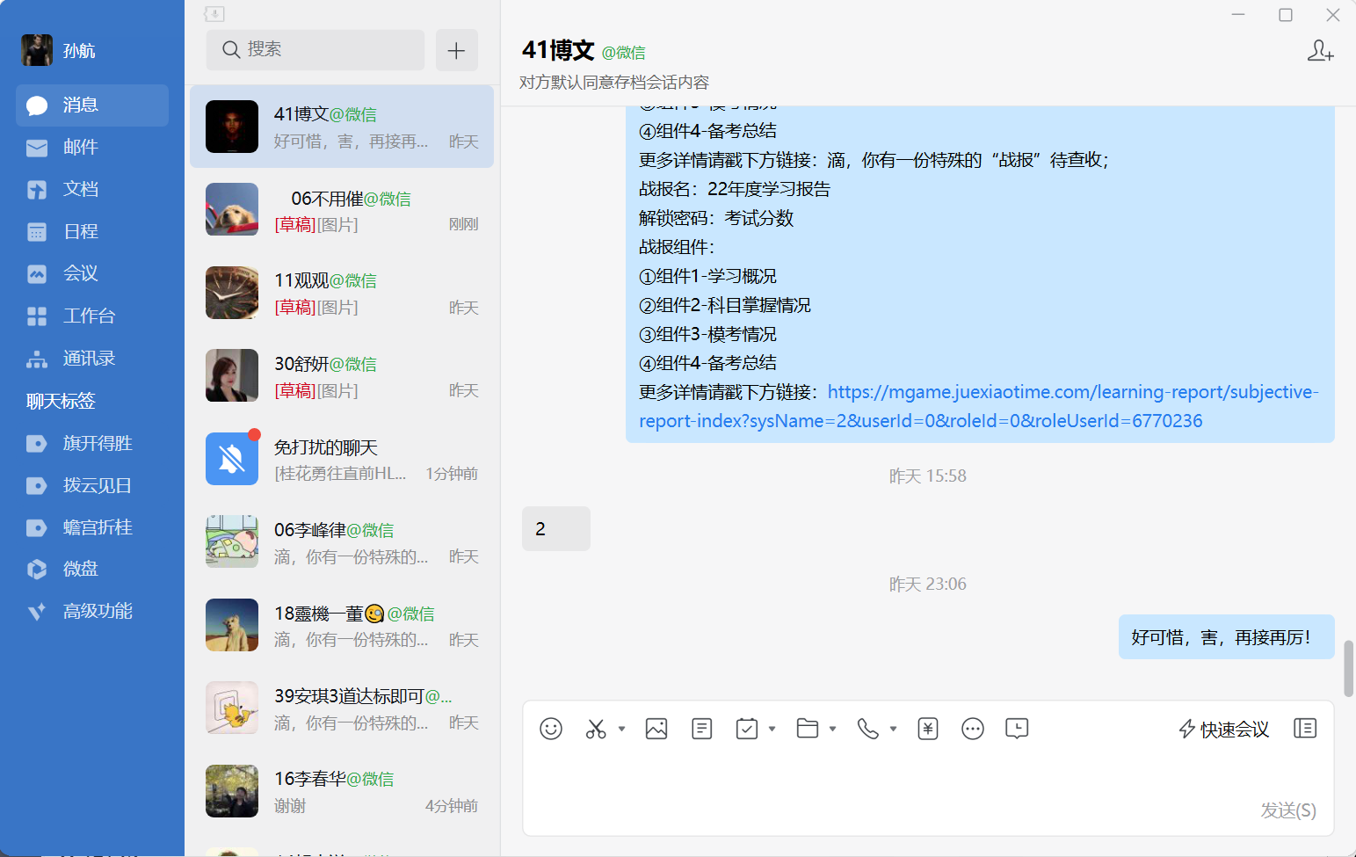Open the 文档 documents section

click(x=92, y=190)
